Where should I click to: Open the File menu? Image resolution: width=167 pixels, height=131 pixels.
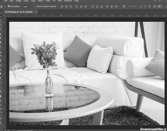(6, 1)
